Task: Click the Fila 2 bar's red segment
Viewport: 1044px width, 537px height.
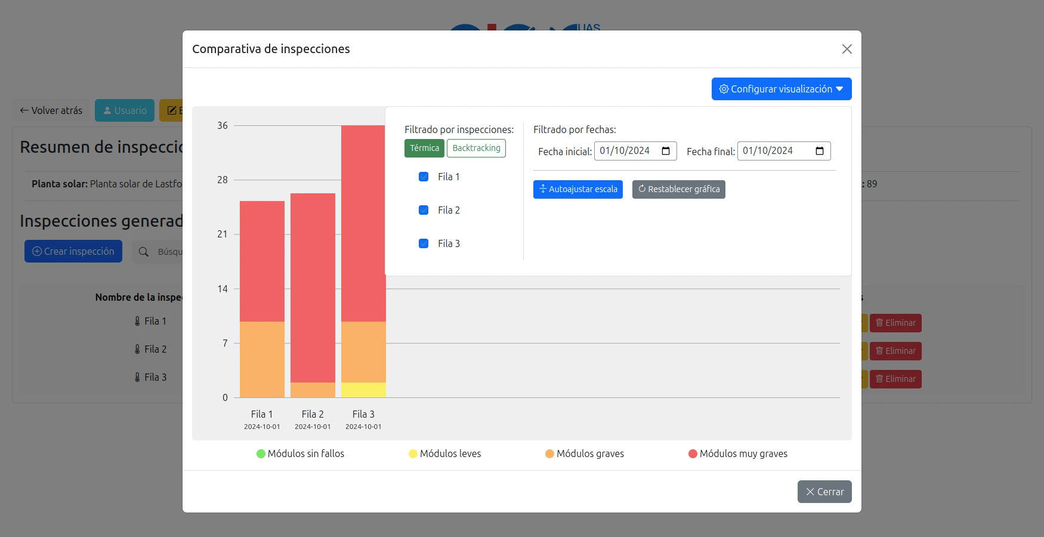Action: tap(313, 288)
